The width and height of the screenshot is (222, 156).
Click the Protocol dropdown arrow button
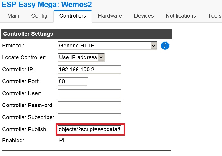point(154,46)
